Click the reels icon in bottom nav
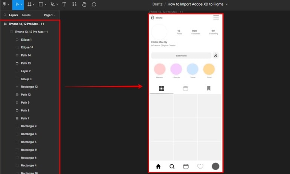 (x=186, y=166)
